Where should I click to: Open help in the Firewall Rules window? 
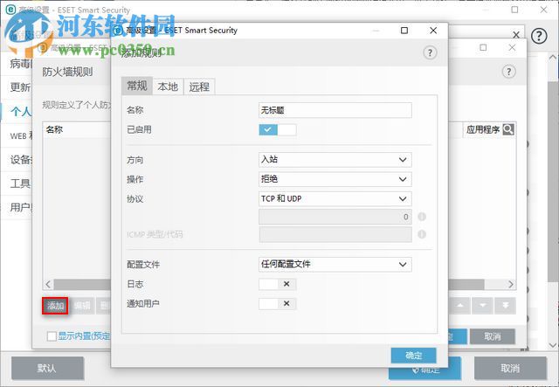pyautogui.click(x=508, y=72)
